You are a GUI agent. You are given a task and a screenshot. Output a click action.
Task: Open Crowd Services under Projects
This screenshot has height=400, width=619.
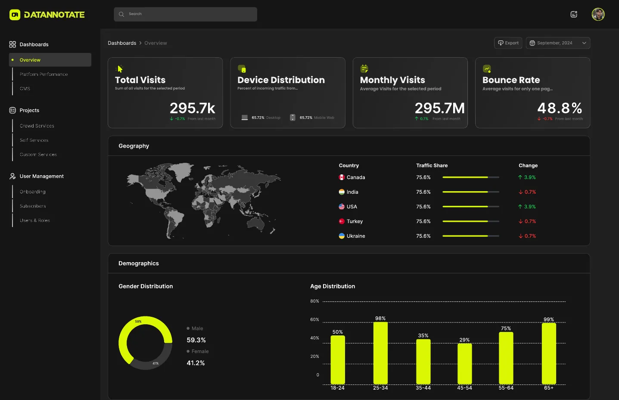[37, 126]
